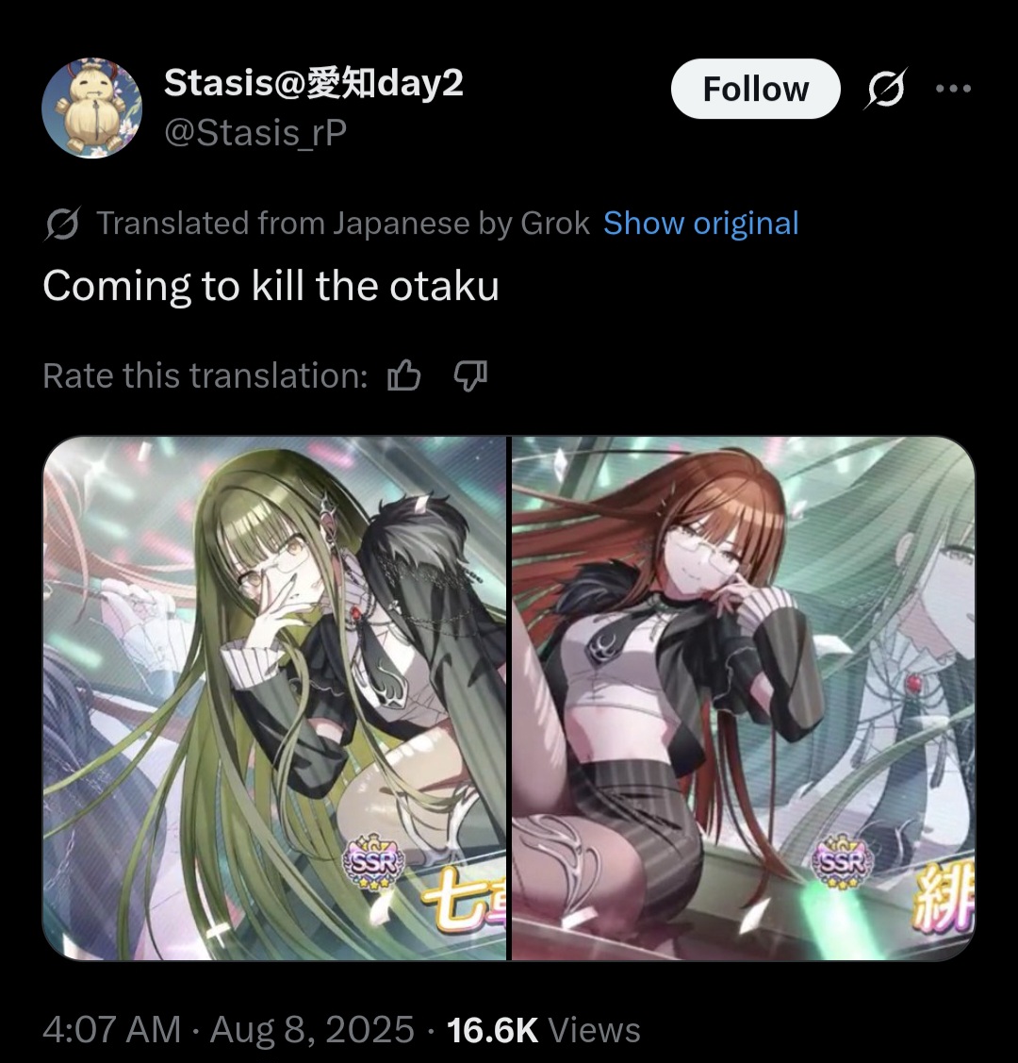
Task: Open the three-dot more options menu
Action: pyautogui.click(x=953, y=88)
